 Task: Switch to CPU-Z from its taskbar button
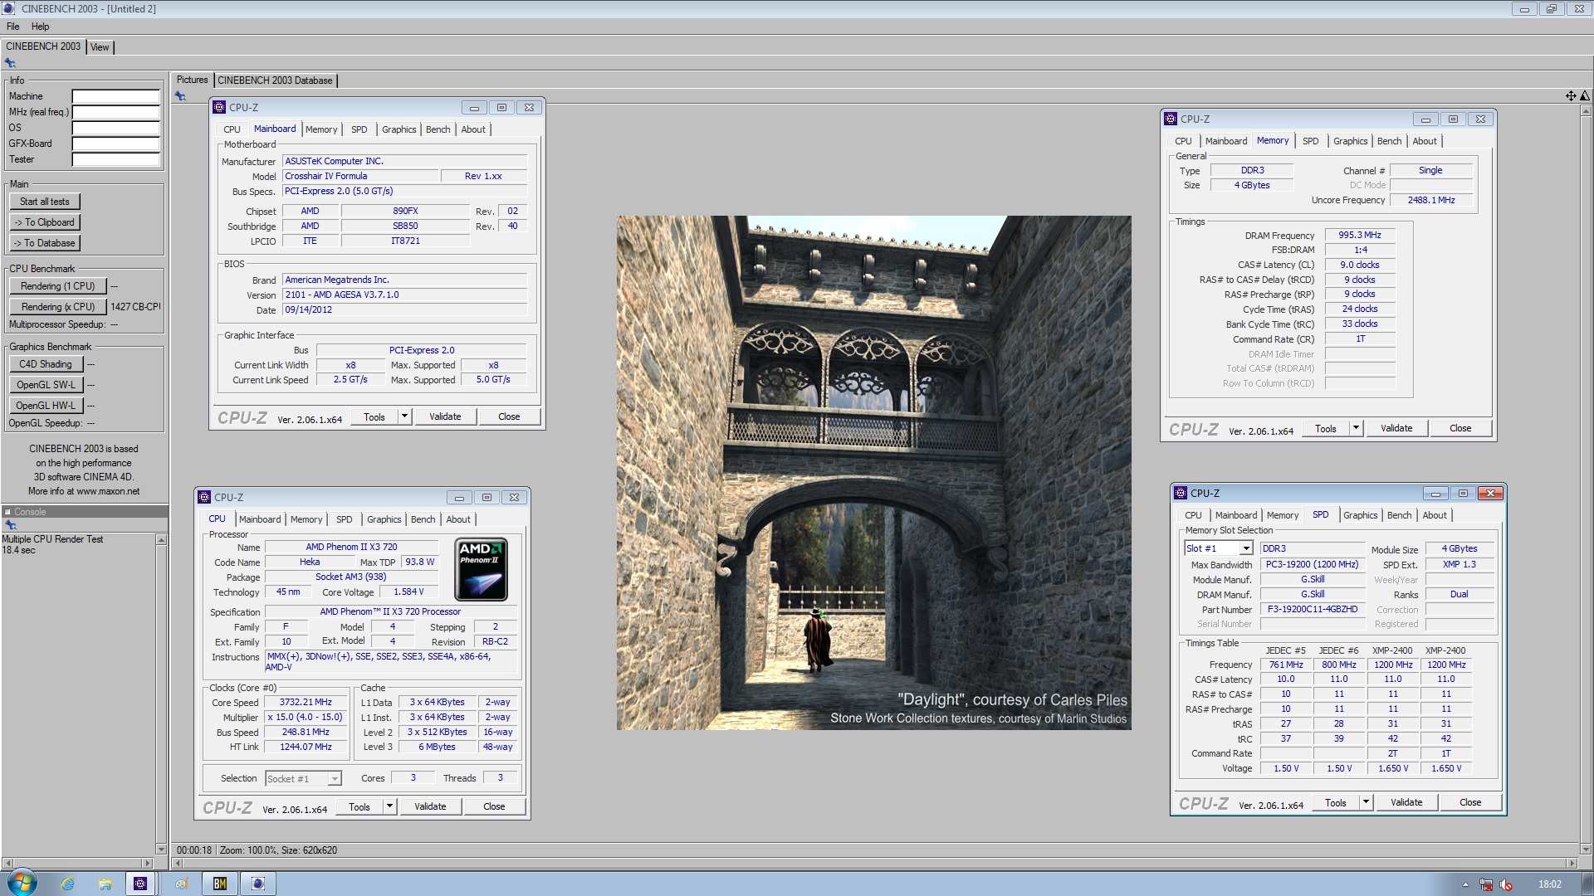140,884
